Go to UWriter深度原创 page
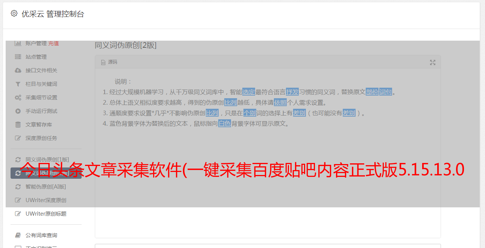485x248 pixels. tap(46, 200)
